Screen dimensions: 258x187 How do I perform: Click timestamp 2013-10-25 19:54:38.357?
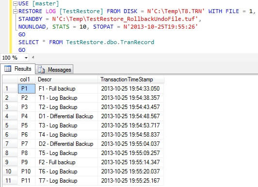point(131,98)
